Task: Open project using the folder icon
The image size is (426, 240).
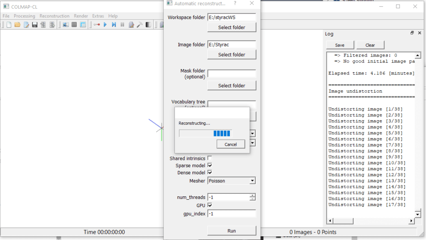Action: pos(17,25)
